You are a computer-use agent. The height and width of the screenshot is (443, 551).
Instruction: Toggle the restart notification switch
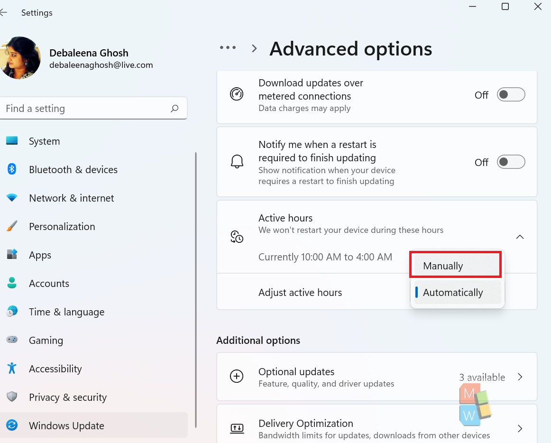[511, 162]
